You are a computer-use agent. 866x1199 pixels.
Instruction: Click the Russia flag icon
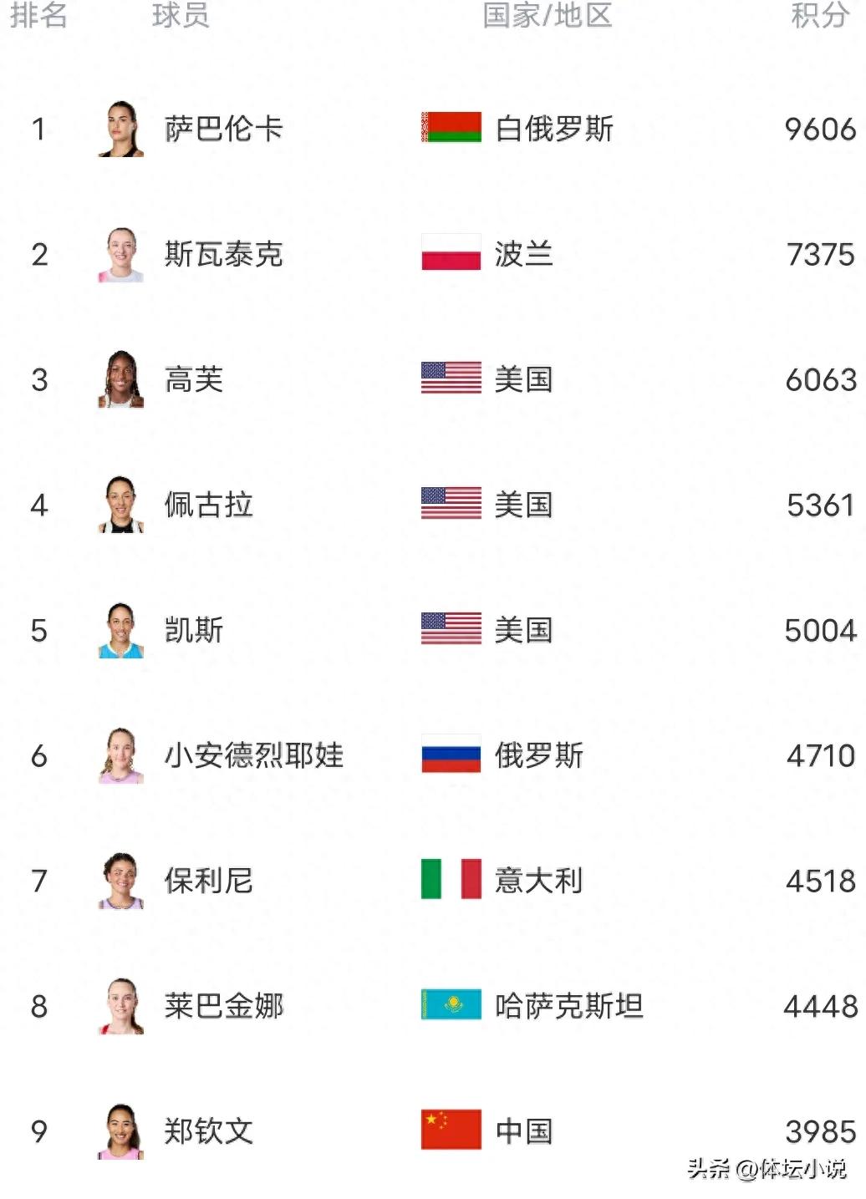click(451, 754)
